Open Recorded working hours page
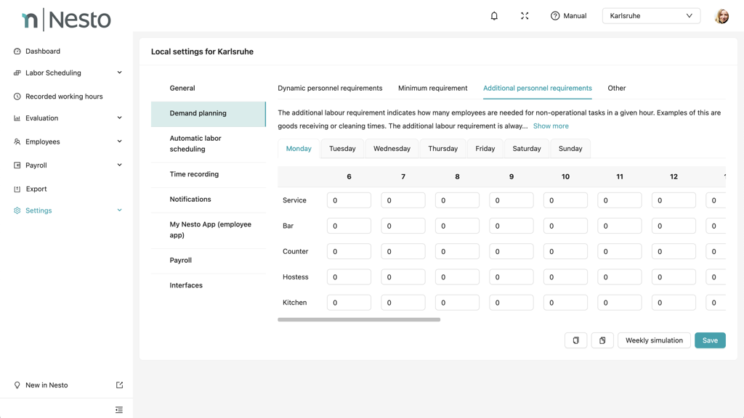The image size is (744, 418). point(64,97)
